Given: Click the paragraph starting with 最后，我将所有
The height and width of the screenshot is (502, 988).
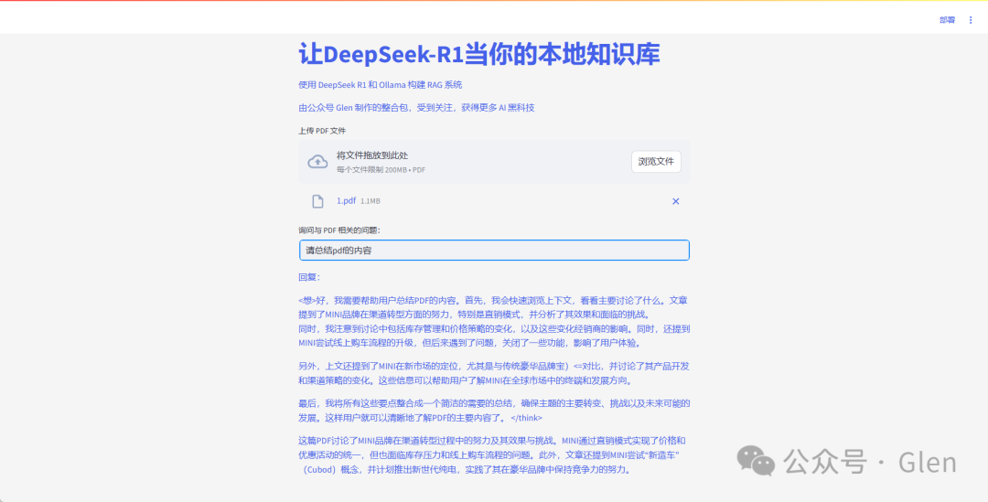Looking at the screenshot, I should tap(494, 410).
